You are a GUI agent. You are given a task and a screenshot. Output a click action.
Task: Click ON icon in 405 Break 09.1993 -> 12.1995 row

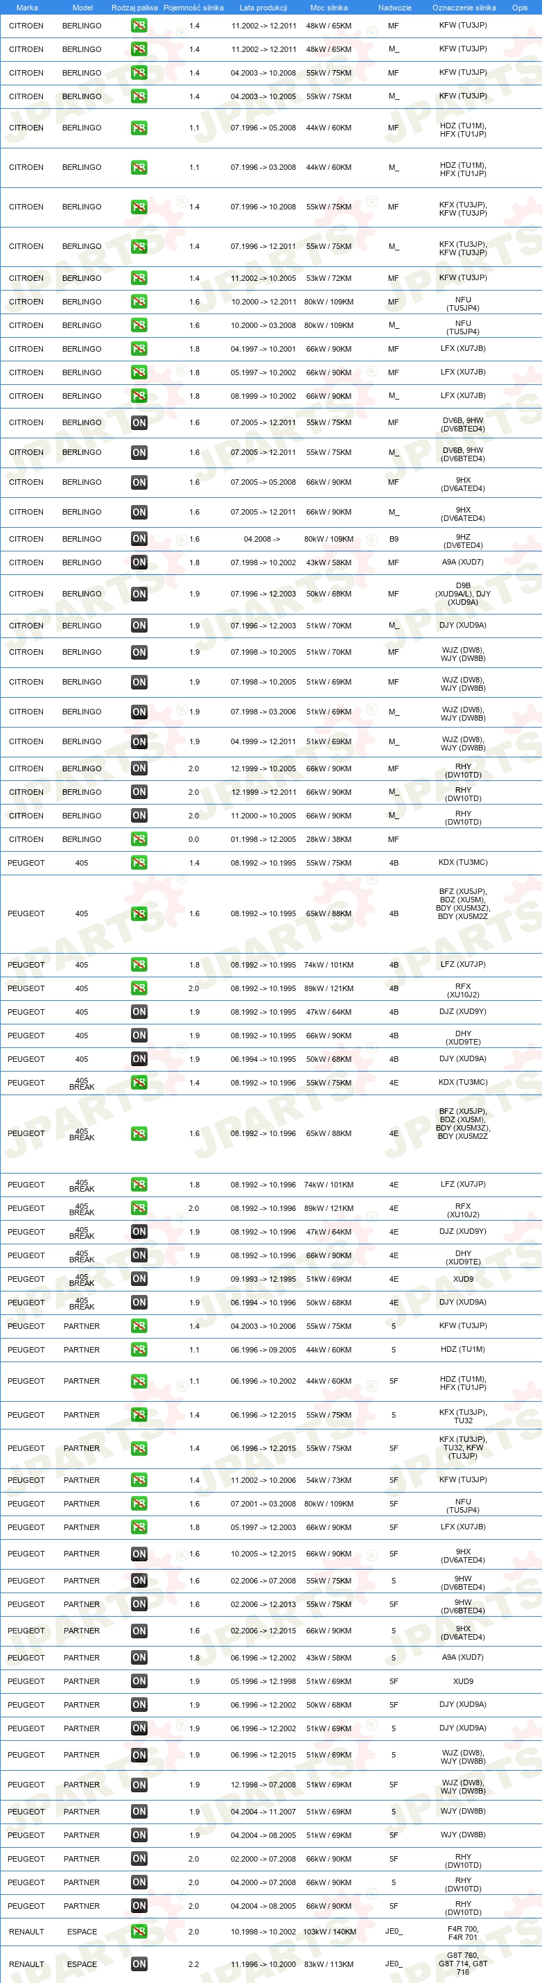(x=139, y=1280)
